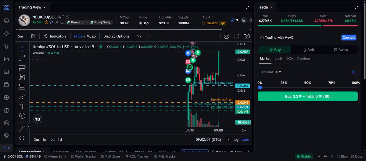366x161 pixels.
Task: Copy token address icon next to NEUKGU/SOL
Action: pos(68,17)
